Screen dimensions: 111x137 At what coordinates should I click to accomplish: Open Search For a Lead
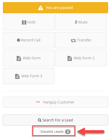[x=55, y=120]
